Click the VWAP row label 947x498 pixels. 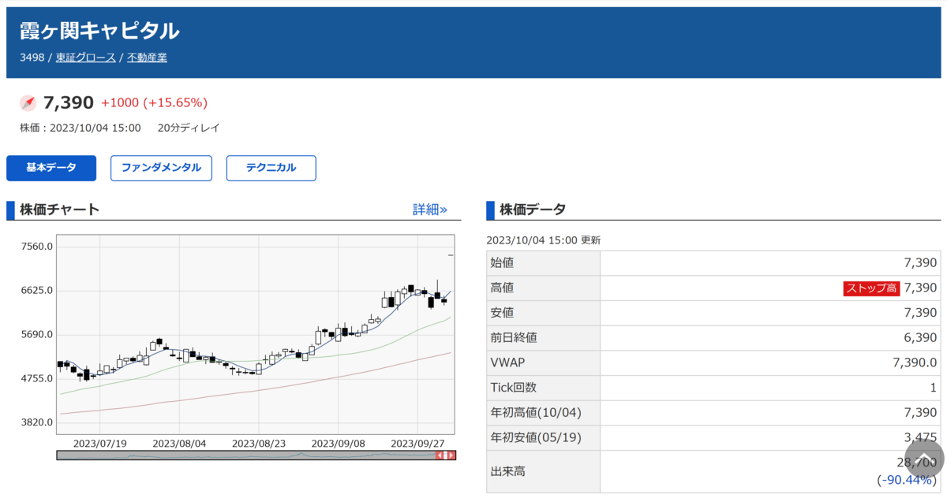[x=507, y=362]
